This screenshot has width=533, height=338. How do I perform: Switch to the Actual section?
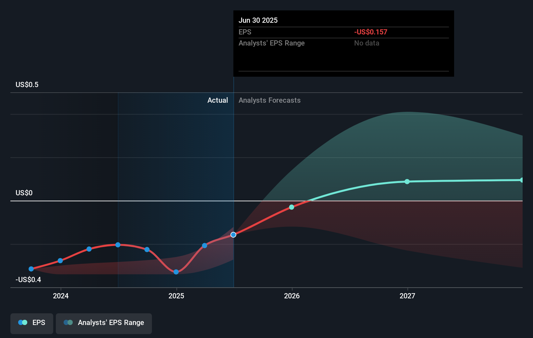tap(217, 100)
